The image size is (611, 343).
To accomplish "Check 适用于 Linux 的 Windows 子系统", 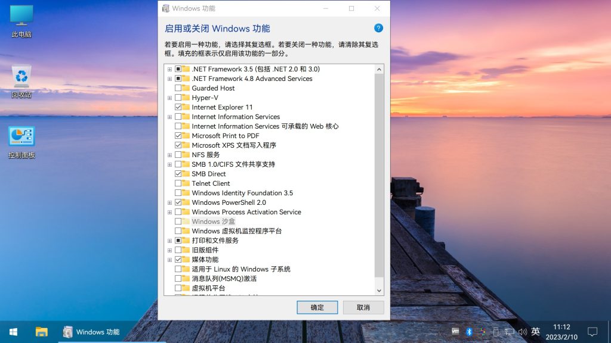I will point(178,269).
